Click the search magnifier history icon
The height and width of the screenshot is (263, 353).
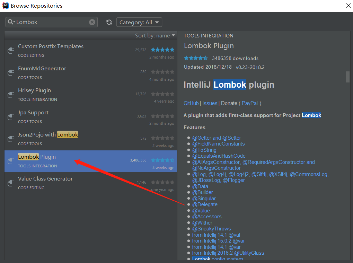(x=11, y=22)
